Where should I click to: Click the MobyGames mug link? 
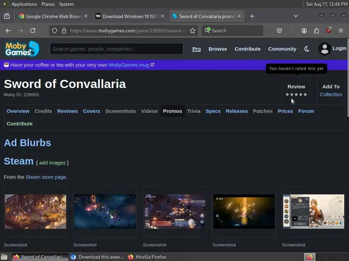click(128, 65)
